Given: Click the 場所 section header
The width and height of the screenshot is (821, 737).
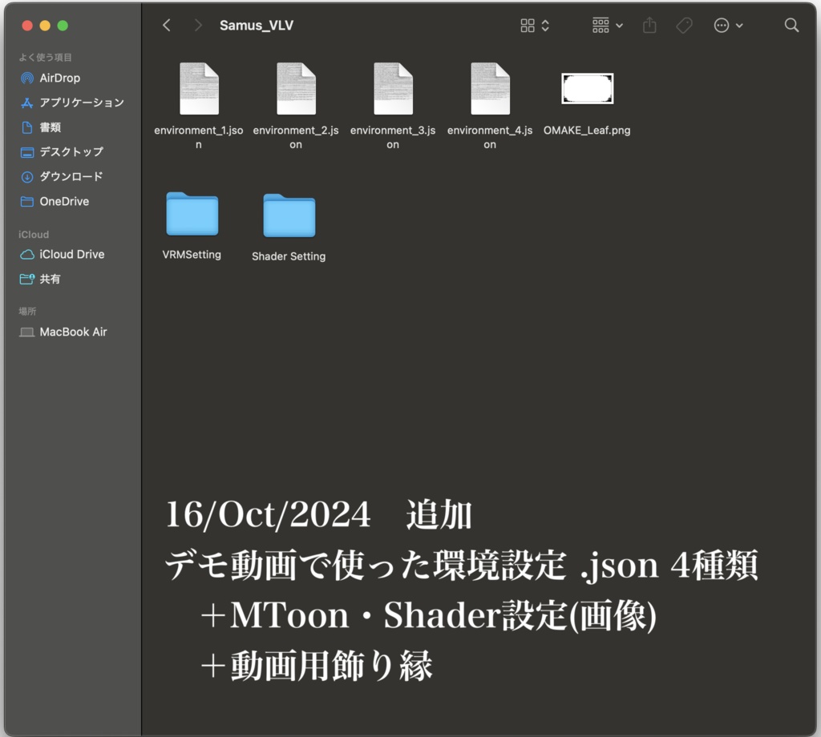Looking at the screenshot, I should [27, 312].
